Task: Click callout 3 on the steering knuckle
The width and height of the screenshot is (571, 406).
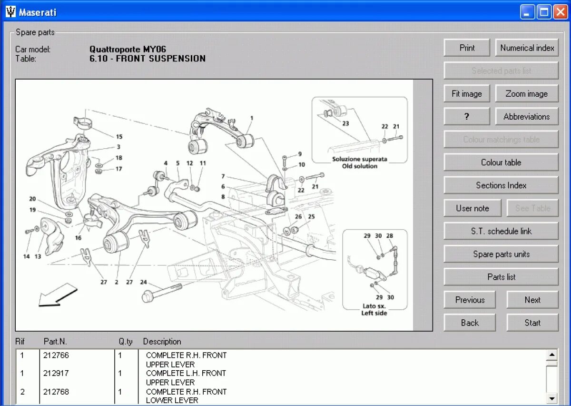Action: tap(118, 147)
